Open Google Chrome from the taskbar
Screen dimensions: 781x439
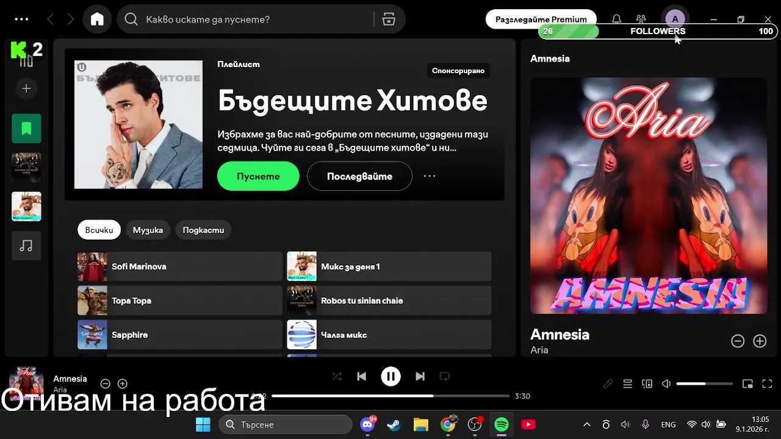pyautogui.click(x=448, y=424)
